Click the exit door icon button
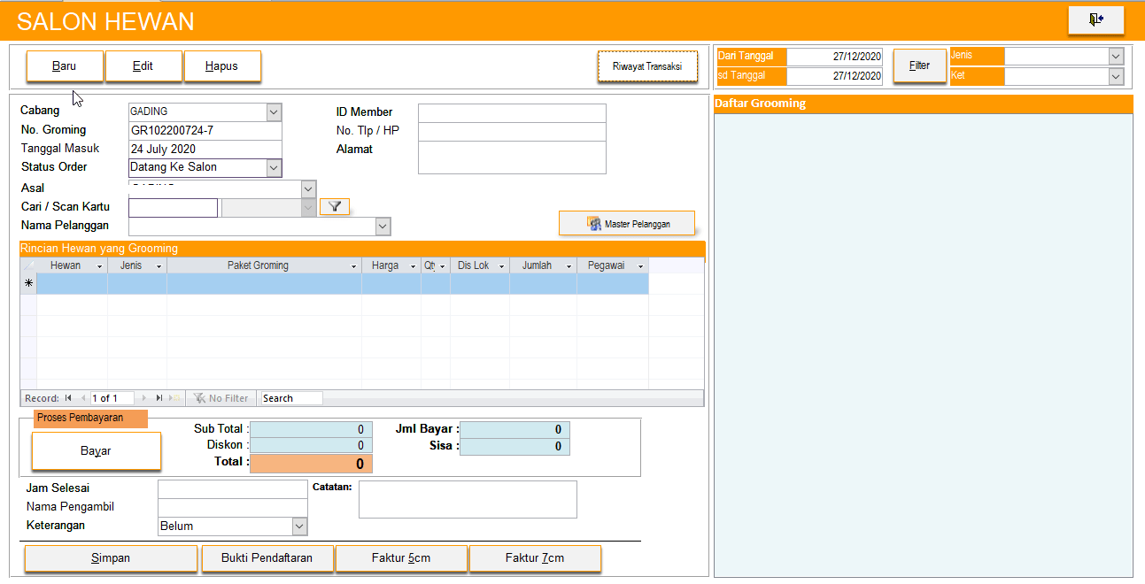Image resolution: width=1145 pixels, height=584 pixels. coord(1095,19)
